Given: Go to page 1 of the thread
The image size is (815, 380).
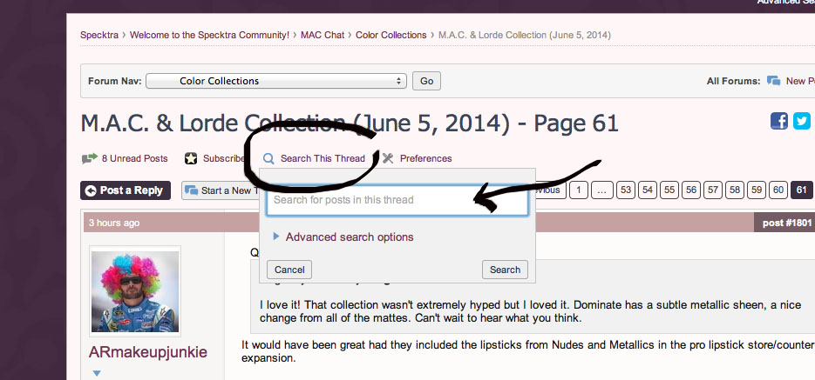Looking at the screenshot, I should (579, 190).
